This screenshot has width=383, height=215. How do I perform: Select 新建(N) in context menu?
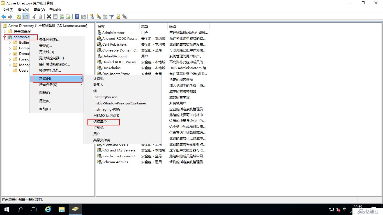pos(57,79)
